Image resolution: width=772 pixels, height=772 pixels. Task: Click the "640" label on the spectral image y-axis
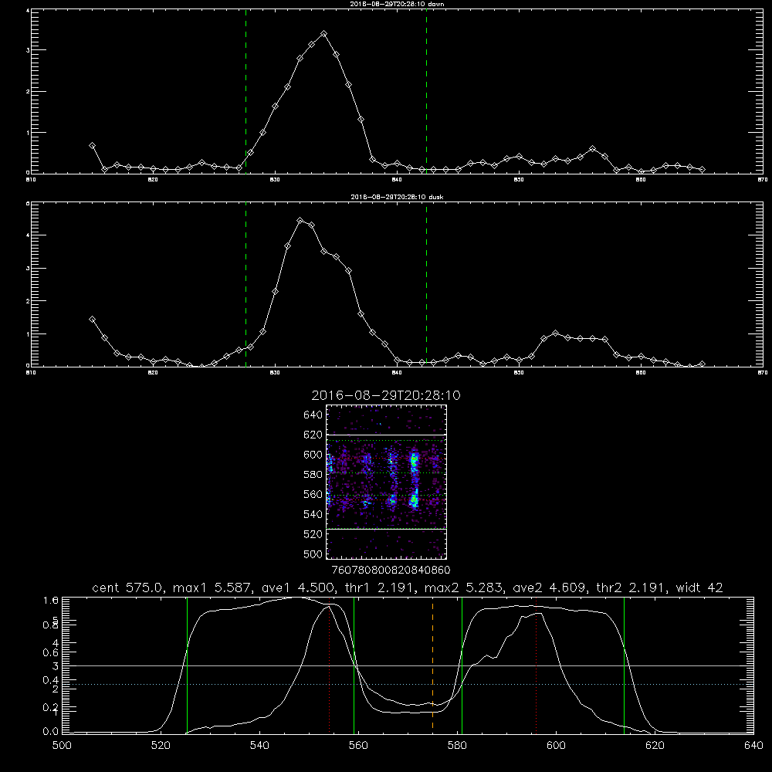(313, 415)
